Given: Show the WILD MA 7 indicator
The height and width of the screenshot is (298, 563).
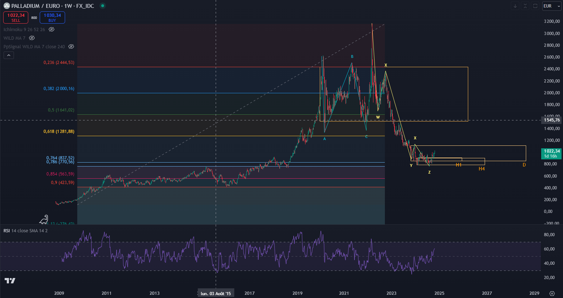Looking at the screenshot, I should tap(32, 38).
